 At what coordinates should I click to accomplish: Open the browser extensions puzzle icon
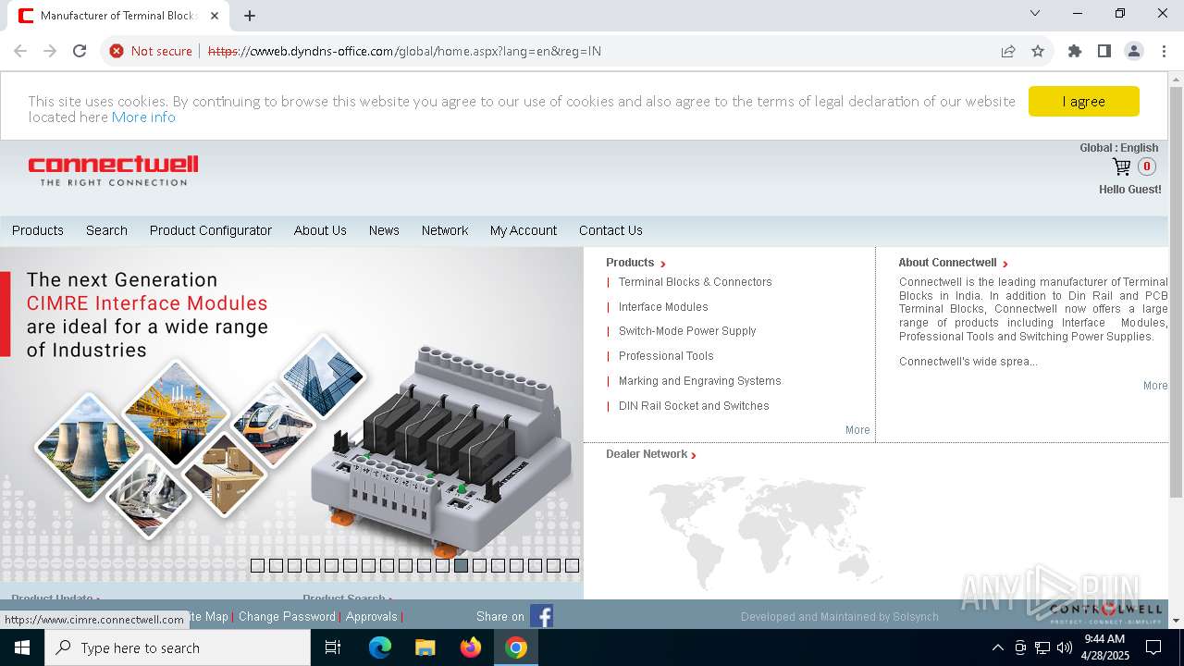click(1075, 51)
